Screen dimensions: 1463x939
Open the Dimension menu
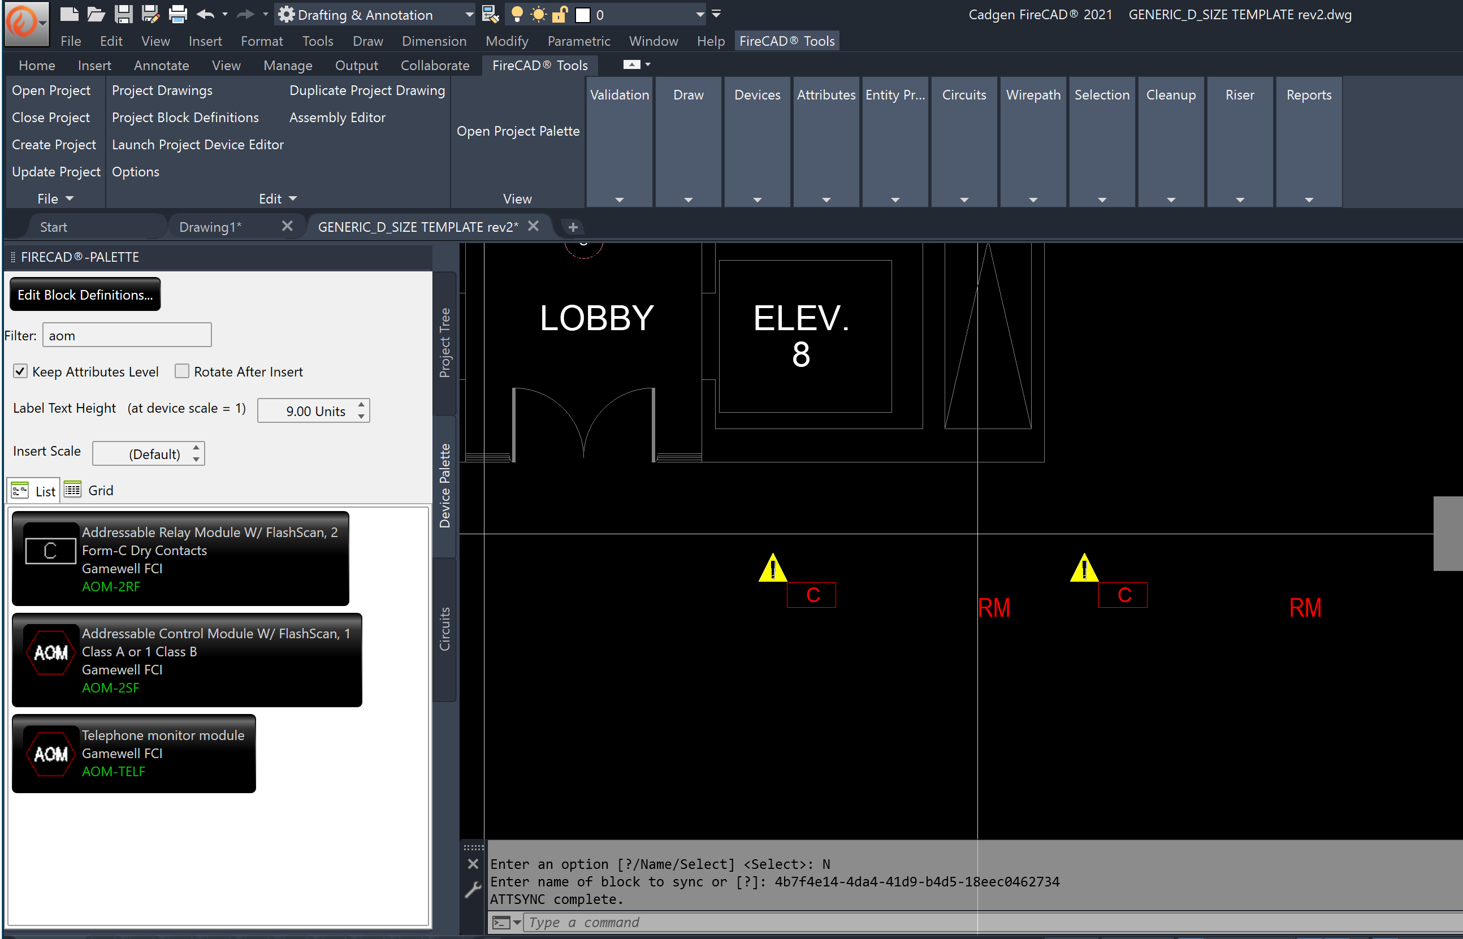(x=434, y=41)
